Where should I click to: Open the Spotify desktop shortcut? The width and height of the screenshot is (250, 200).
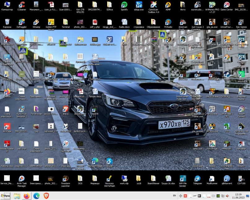point(124,5)
